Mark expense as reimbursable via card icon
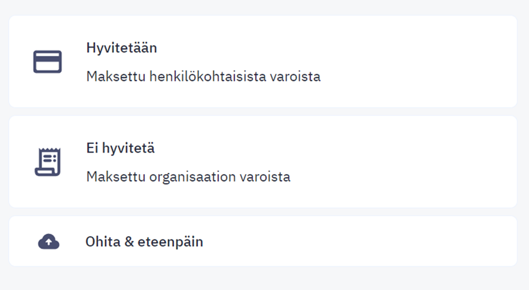529x290 pixels. [x=47, y=62]
